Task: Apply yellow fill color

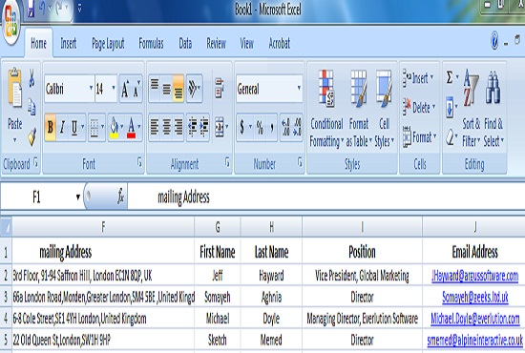Action: (x=114, y=128)
